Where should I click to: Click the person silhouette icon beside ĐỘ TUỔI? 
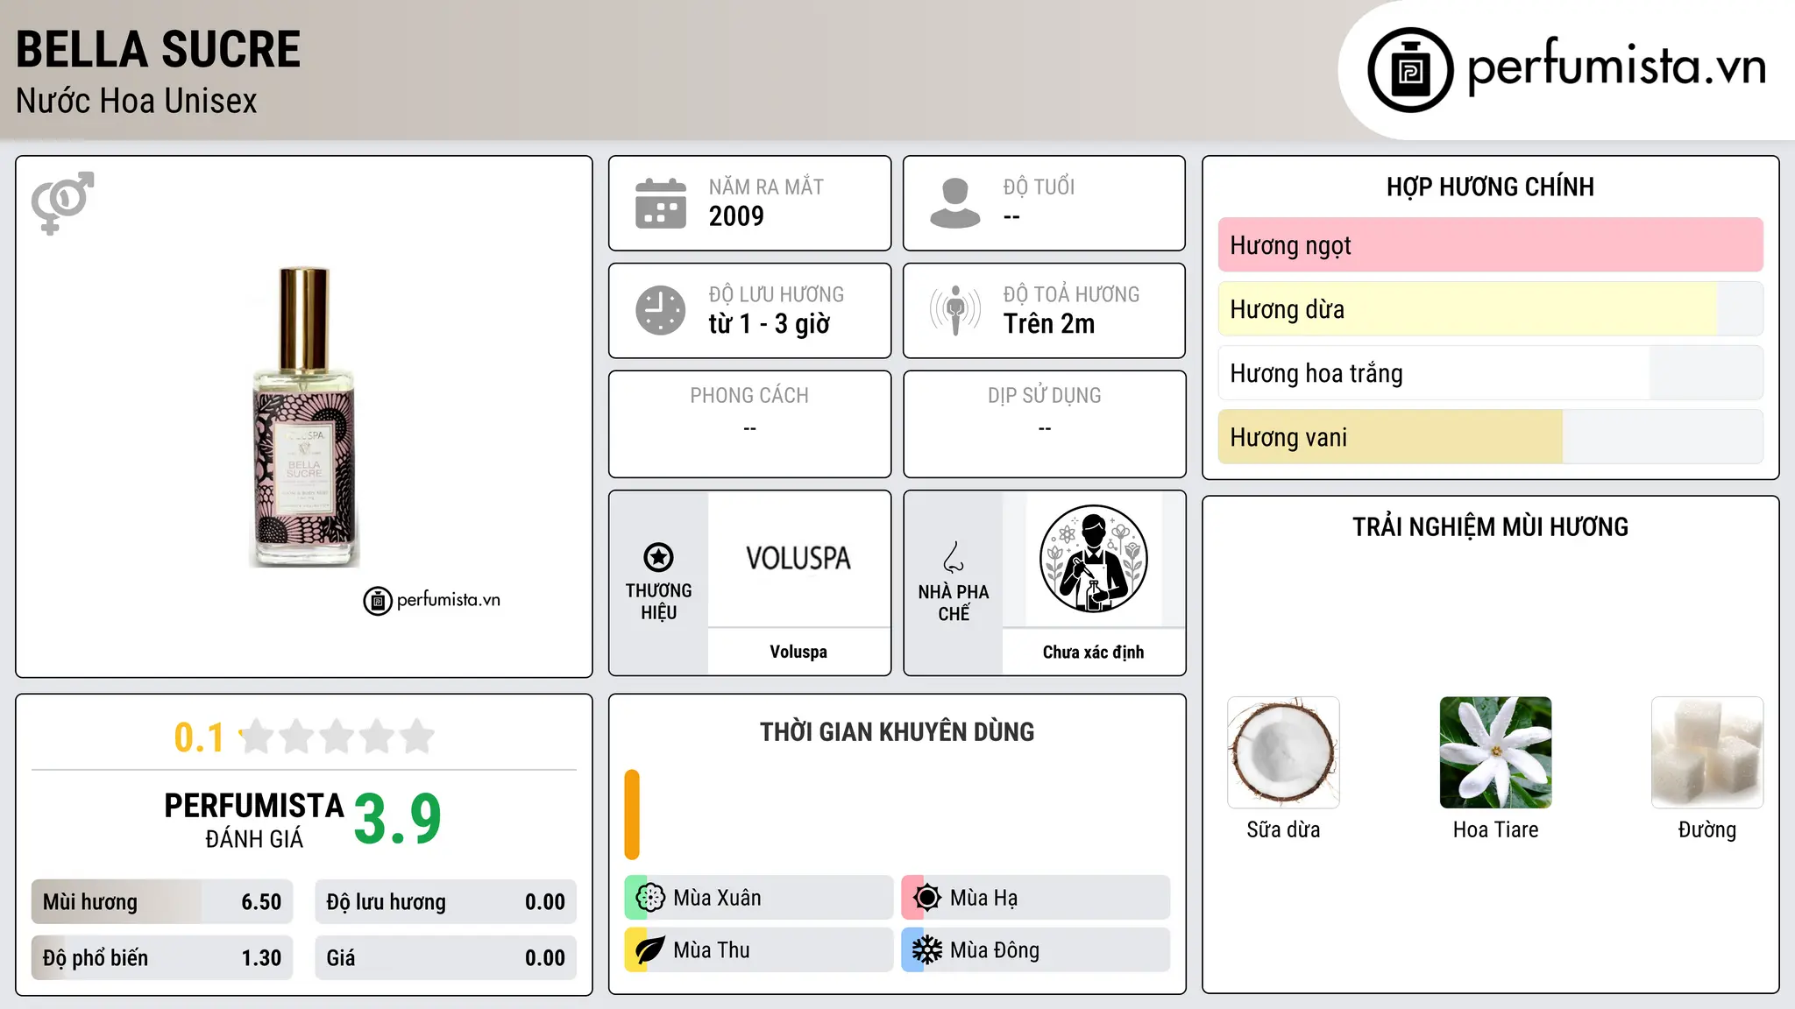tap(955, 203)
